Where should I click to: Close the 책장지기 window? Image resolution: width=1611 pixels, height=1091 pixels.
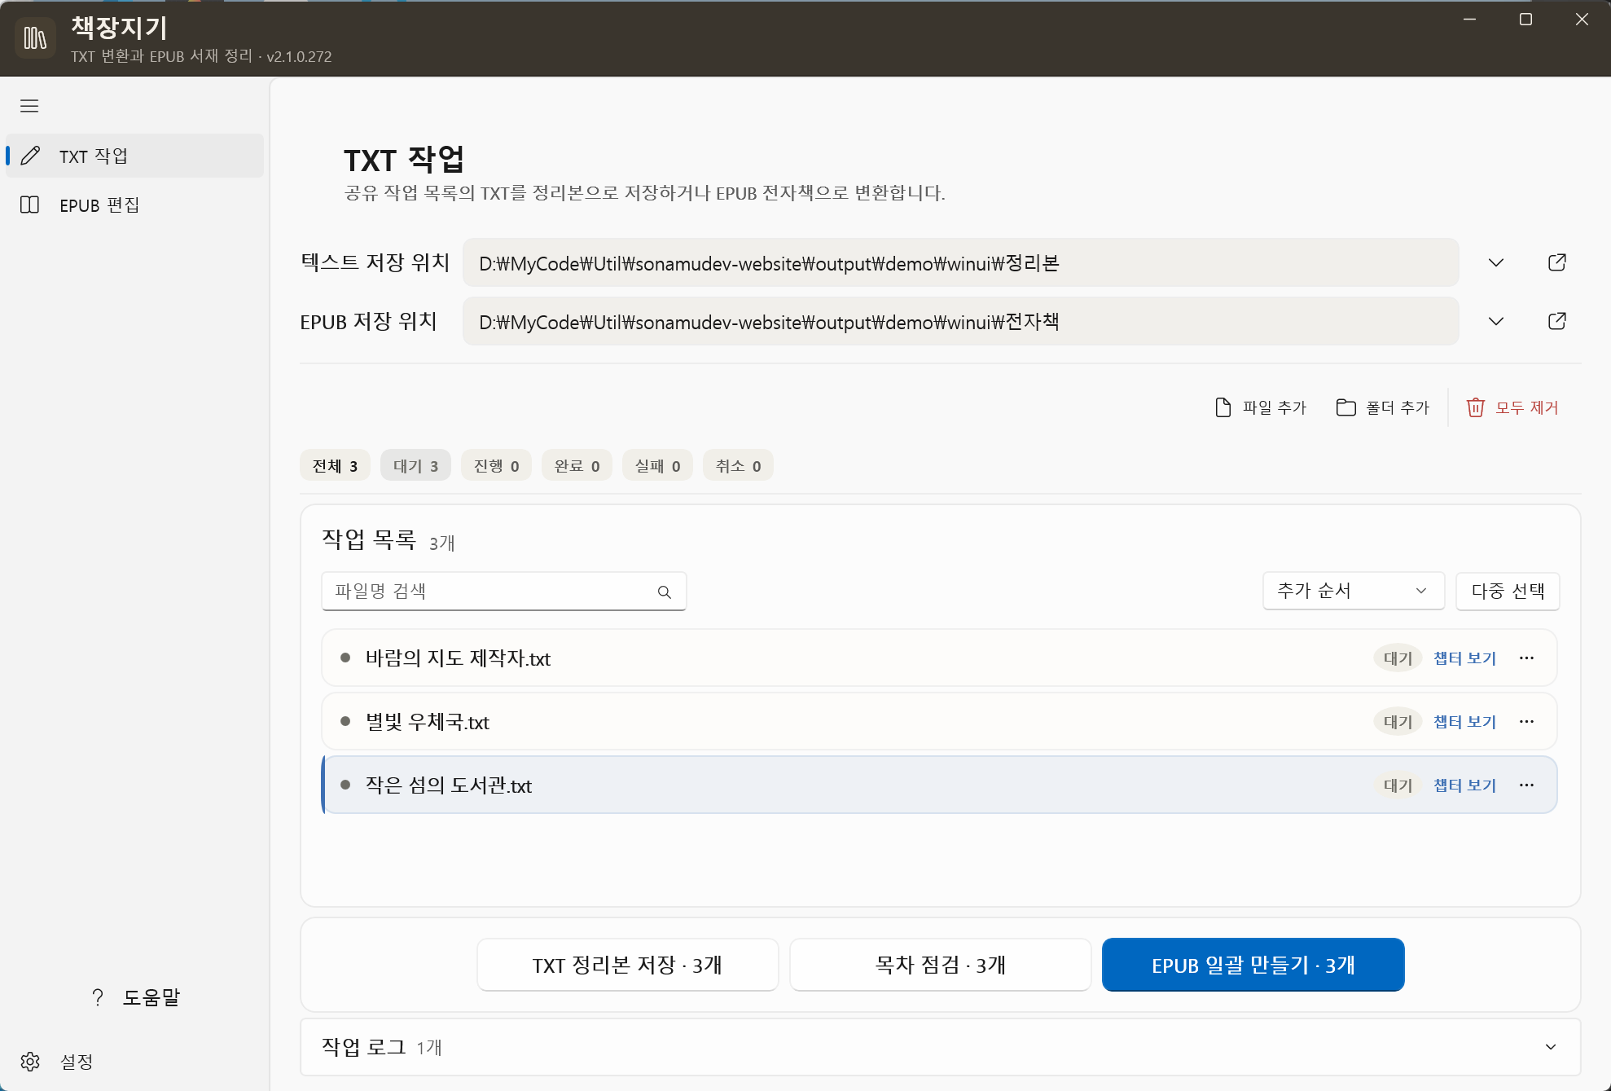pos(1582,20)
